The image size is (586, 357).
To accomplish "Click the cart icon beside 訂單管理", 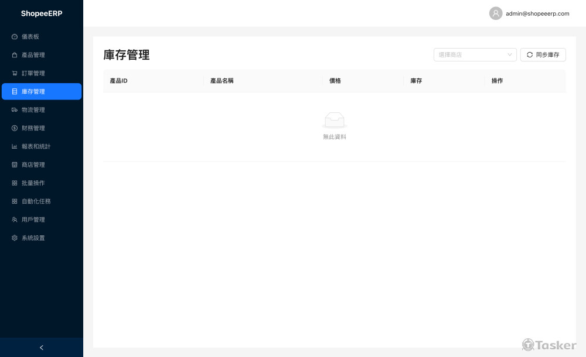I will [x=15, y=73].
